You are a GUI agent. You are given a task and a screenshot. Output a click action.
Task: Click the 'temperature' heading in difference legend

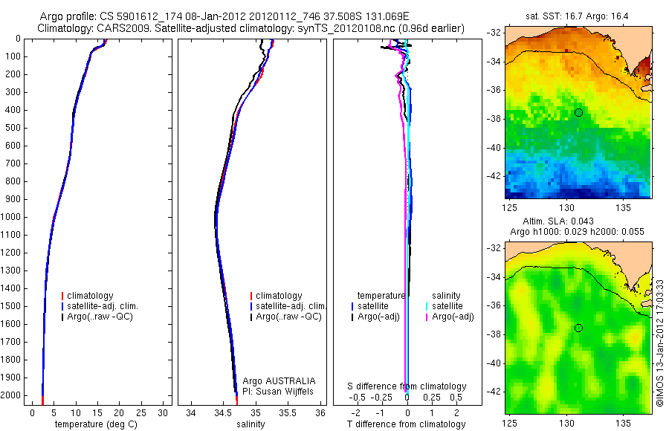click(381, 295)
